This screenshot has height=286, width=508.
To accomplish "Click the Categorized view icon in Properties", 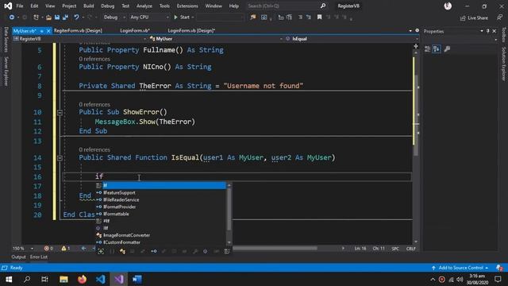I will click(427, 49).
